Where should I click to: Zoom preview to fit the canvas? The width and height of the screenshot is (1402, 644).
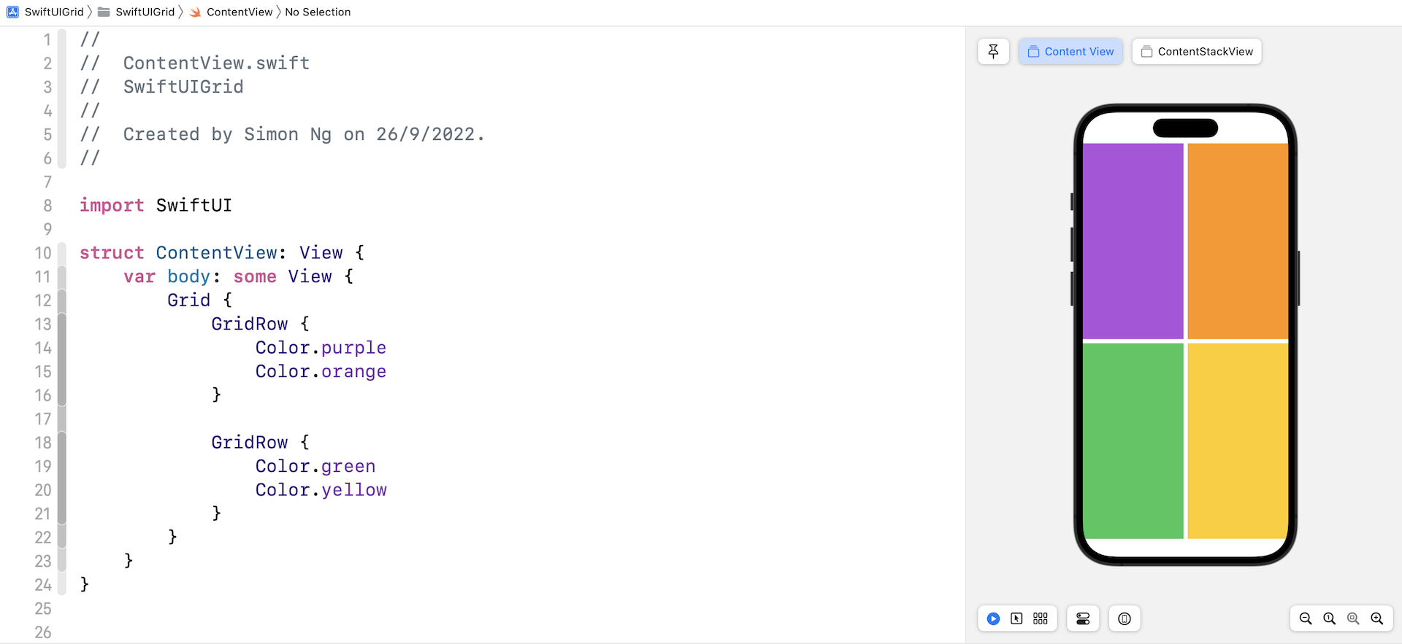point(1353,618)
